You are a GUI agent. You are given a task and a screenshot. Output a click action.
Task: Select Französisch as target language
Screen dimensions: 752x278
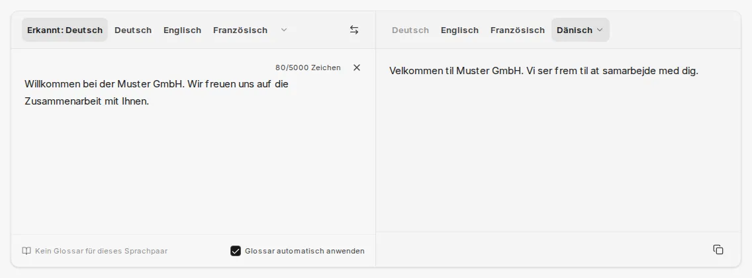click(x=518, y=30)
